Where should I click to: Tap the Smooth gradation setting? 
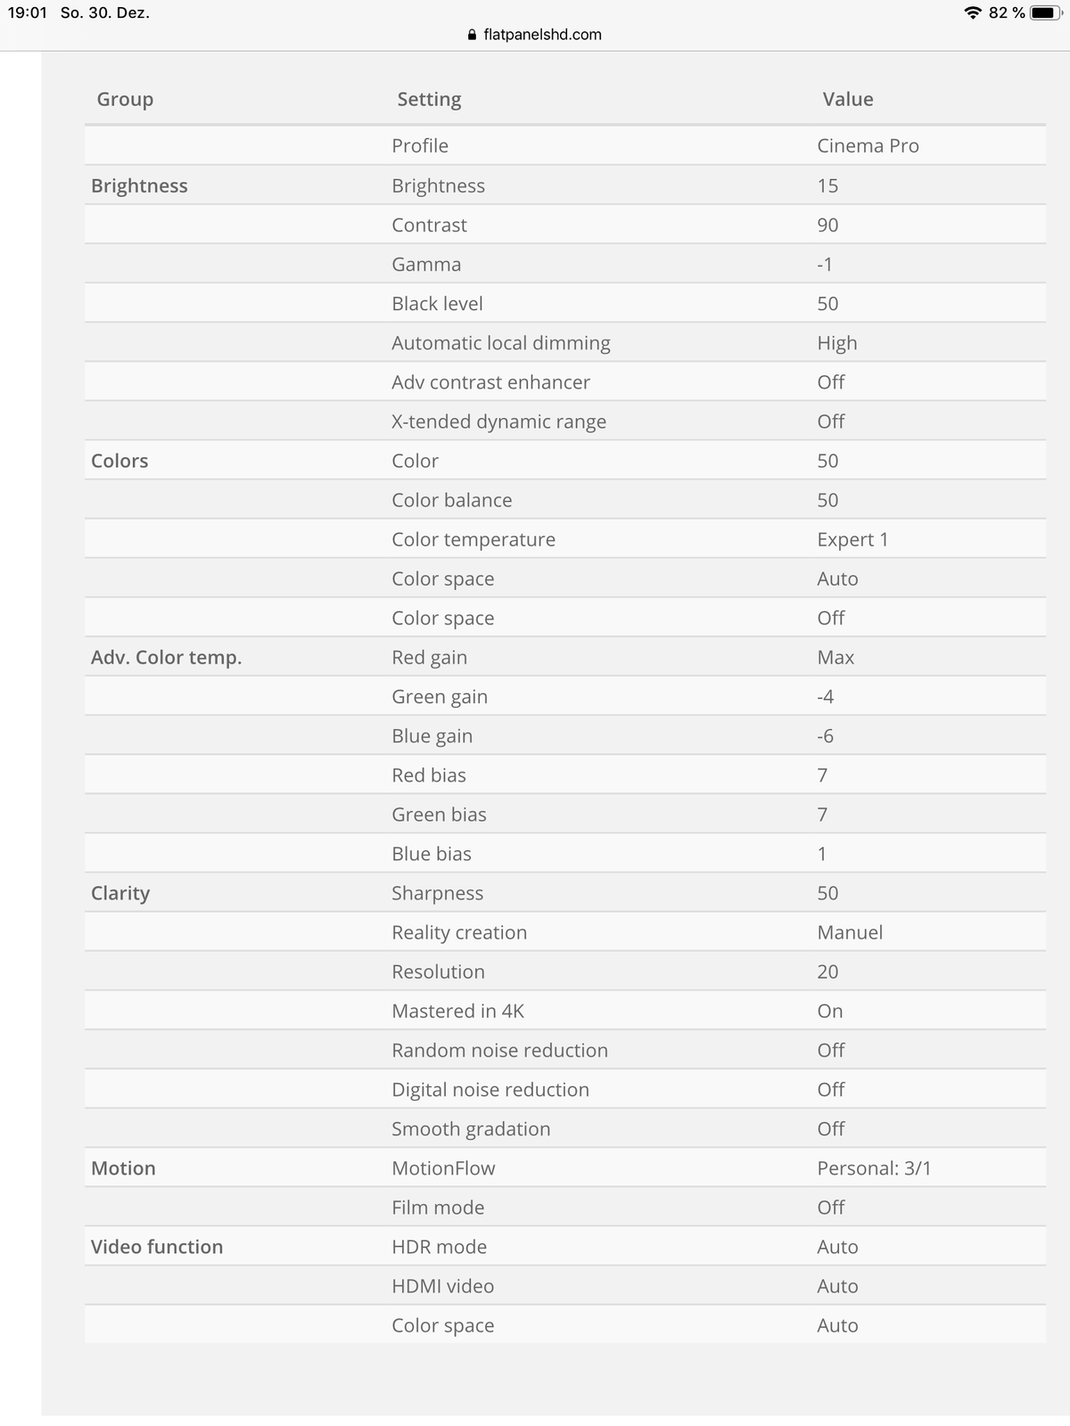[x=471, y=1129]
